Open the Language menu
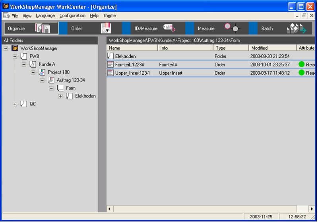This screenshot has width=318, height=222. tap(45, 16)
